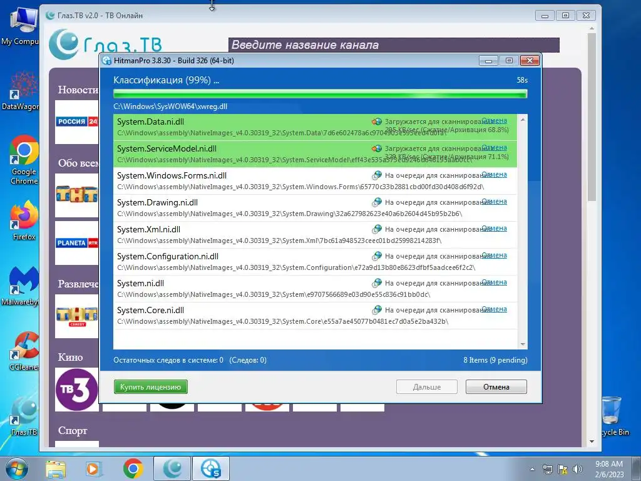This screenshot has height=481, width=641.
Task: Click Отмена link for System.Drawing.ni.dll
Action: click(494, 202)
